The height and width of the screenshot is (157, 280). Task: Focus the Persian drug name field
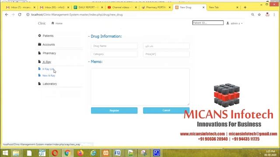[x=166, y=46]
